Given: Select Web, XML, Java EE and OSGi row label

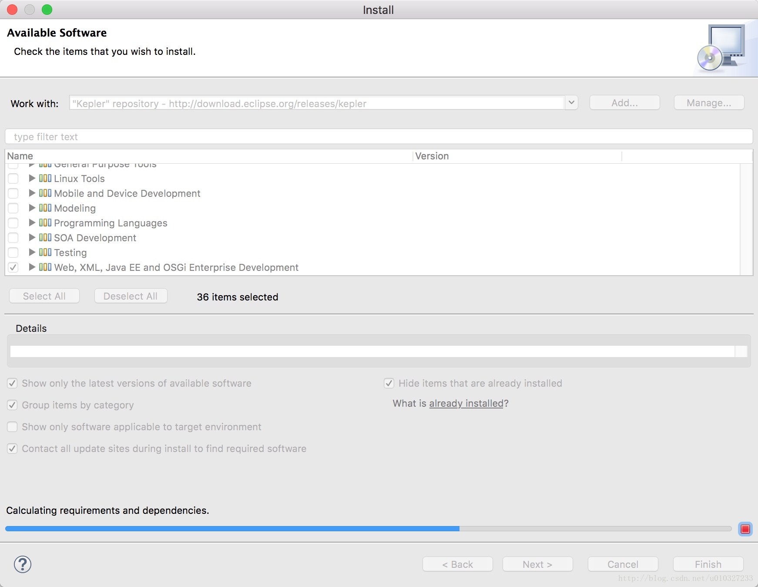Looking at the screenshot, I should tap(176, 267).
